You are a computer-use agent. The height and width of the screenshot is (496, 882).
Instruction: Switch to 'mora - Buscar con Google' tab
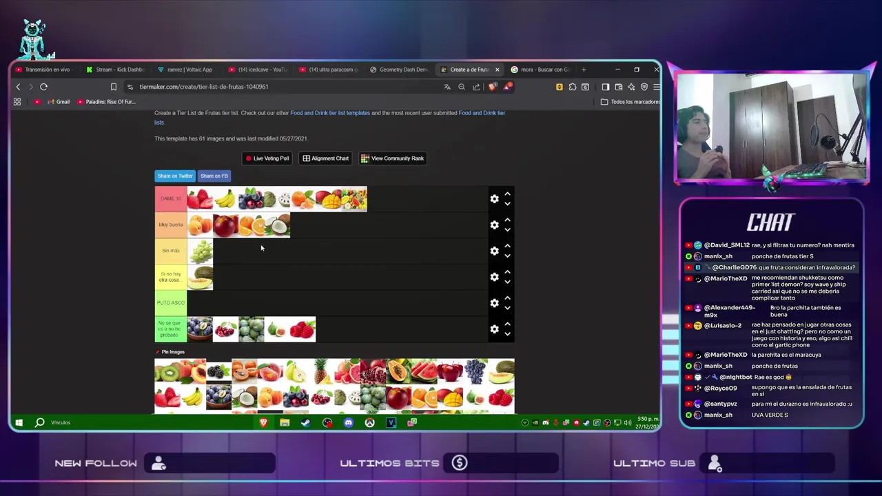[541, 70]
